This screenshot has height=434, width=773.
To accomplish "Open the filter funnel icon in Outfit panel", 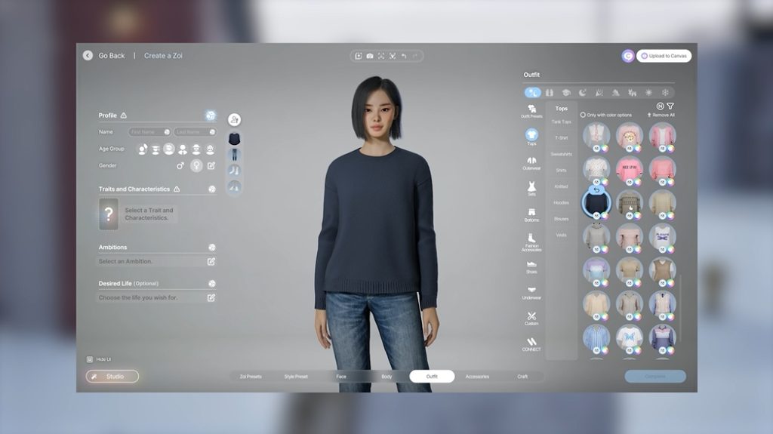I will [670, 106].
